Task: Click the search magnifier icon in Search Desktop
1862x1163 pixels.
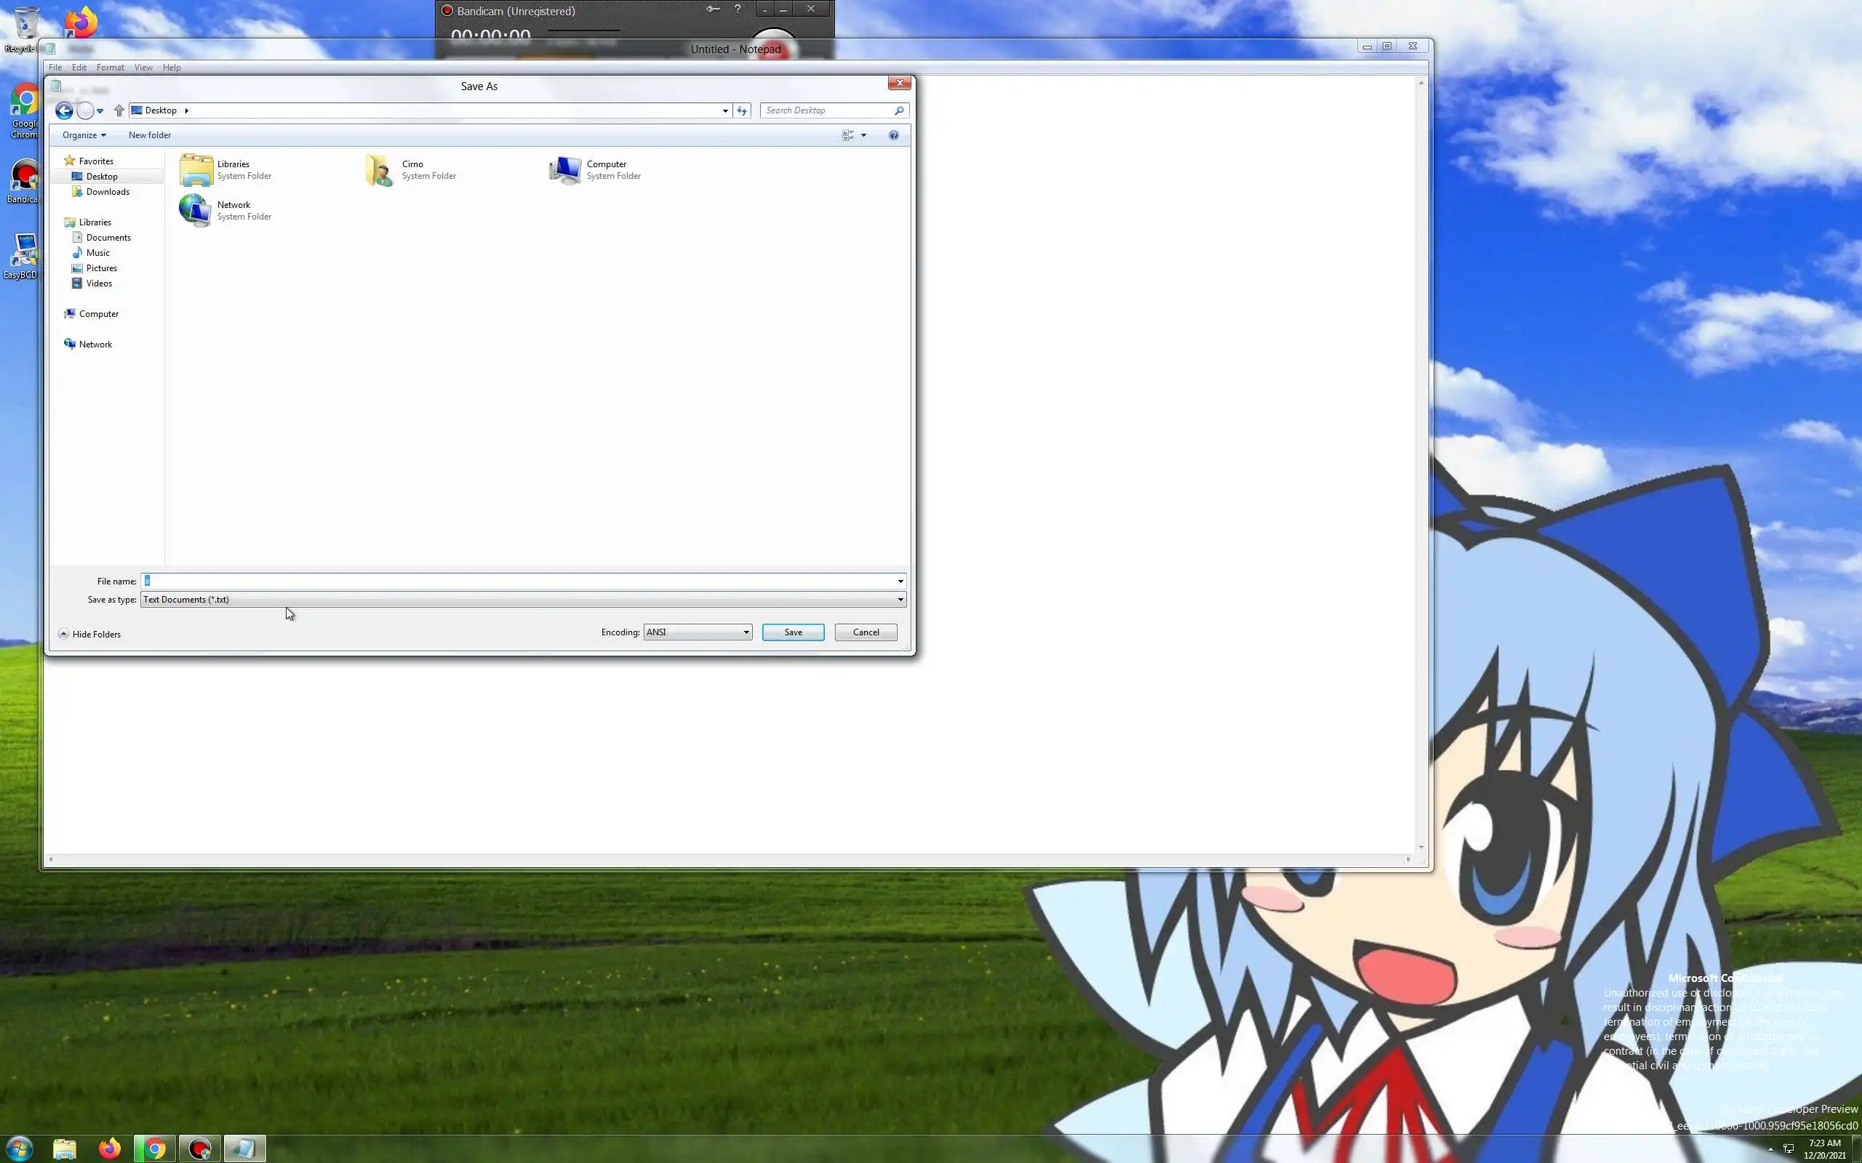Action: click(899, 110)
